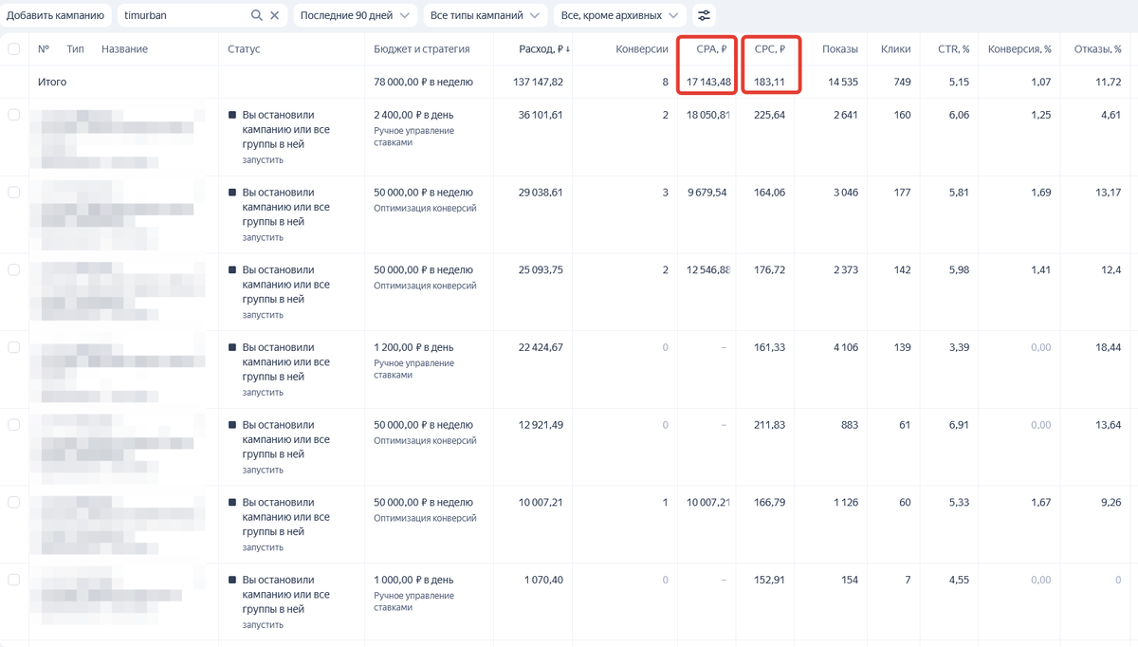The height and width of the screenshot is (647, 1138).
Task: Sort by CPC column header
Action: click(x=769, y=49)
